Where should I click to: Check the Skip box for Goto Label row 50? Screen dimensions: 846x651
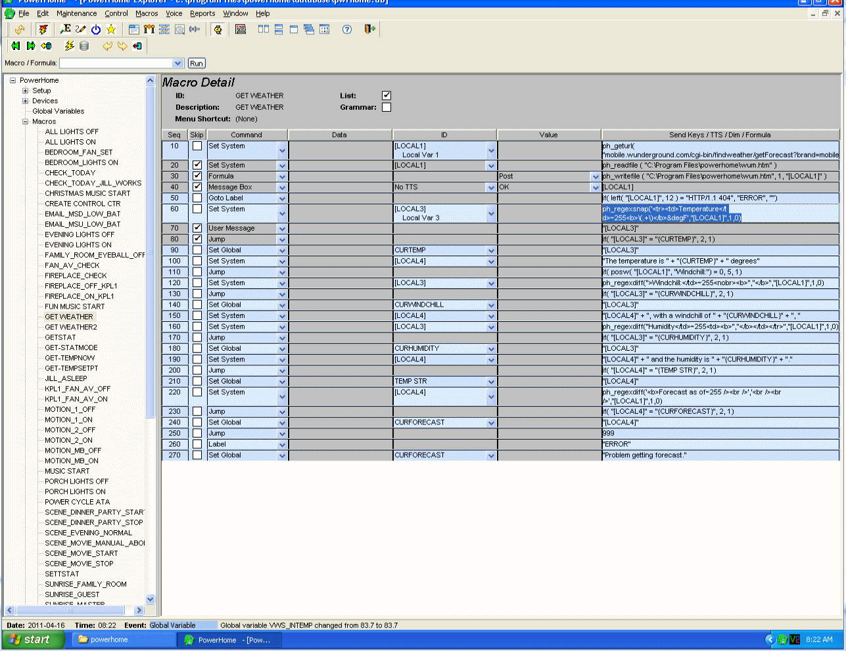pos(197,198)
